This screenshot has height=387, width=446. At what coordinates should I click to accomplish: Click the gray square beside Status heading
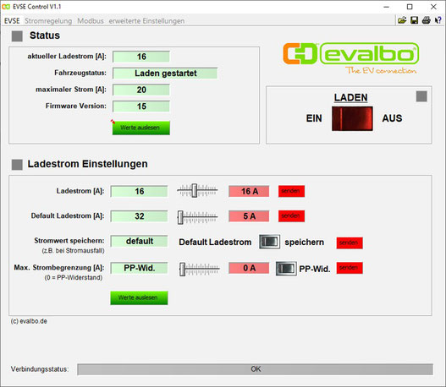[17, 36]
